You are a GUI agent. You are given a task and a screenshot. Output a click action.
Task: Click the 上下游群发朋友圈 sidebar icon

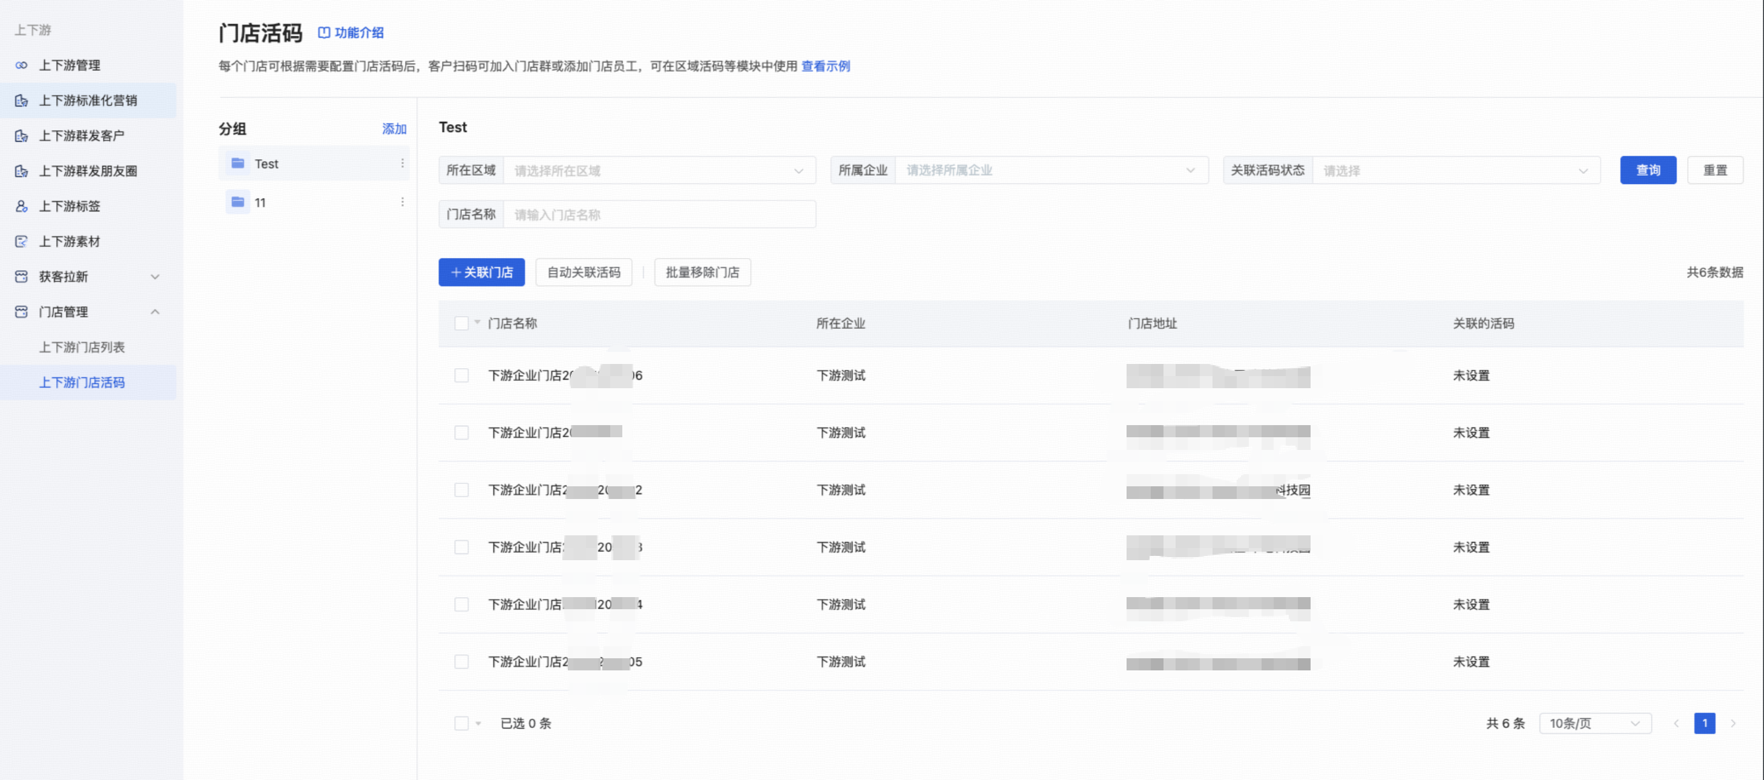pos(21,171)
